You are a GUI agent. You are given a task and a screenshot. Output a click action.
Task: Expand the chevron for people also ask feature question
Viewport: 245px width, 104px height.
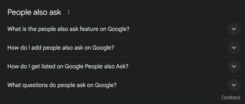click(234, 29)
